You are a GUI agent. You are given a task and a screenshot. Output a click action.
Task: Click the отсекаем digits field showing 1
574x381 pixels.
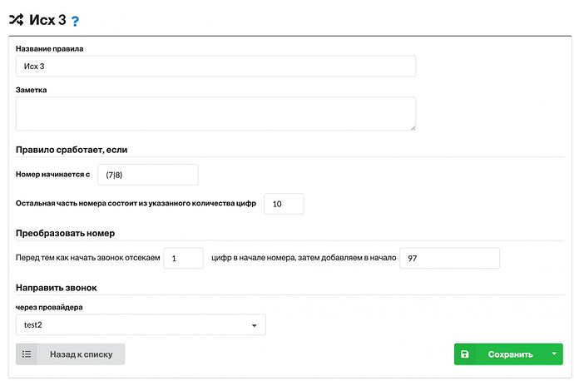(183, 258)
